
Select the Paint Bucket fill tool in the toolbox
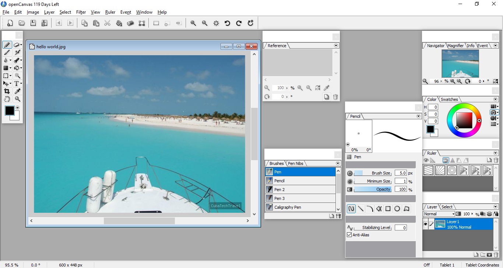[x=17, y=68]
